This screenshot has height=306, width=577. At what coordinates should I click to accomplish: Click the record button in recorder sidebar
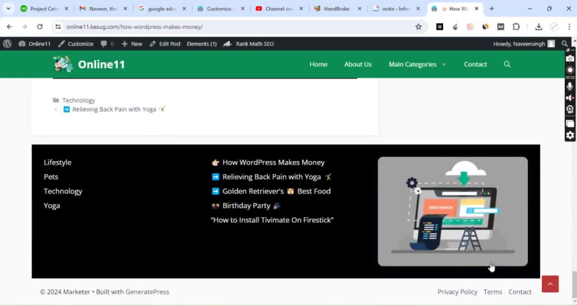[569, 70]
